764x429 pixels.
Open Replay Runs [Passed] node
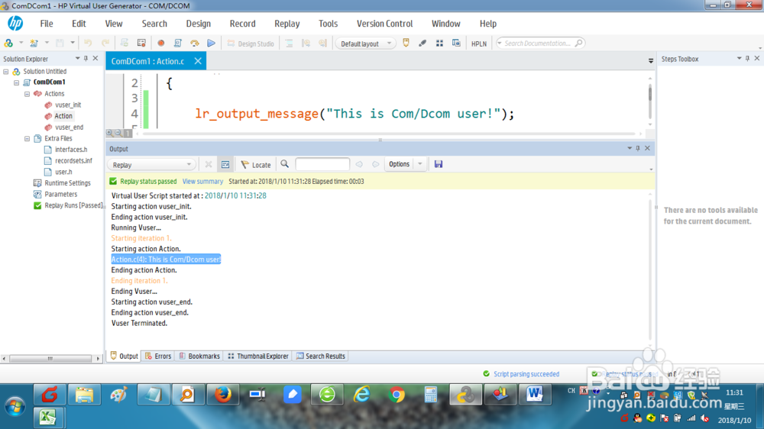[x=73, y=206]
